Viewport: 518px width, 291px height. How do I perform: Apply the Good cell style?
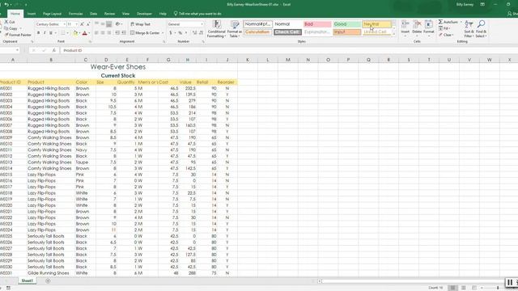pos(347,24)
